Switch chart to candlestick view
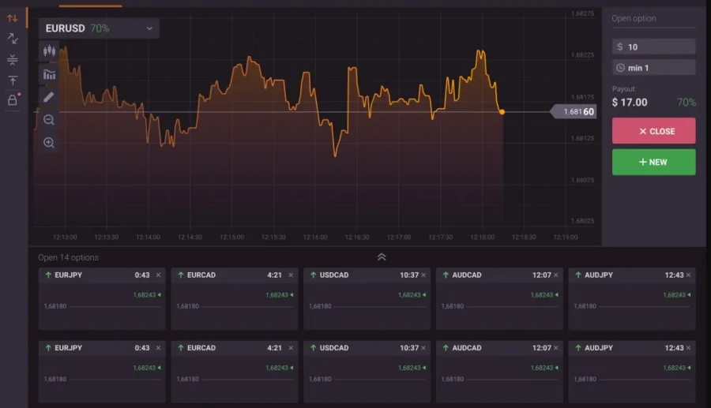 49,51
